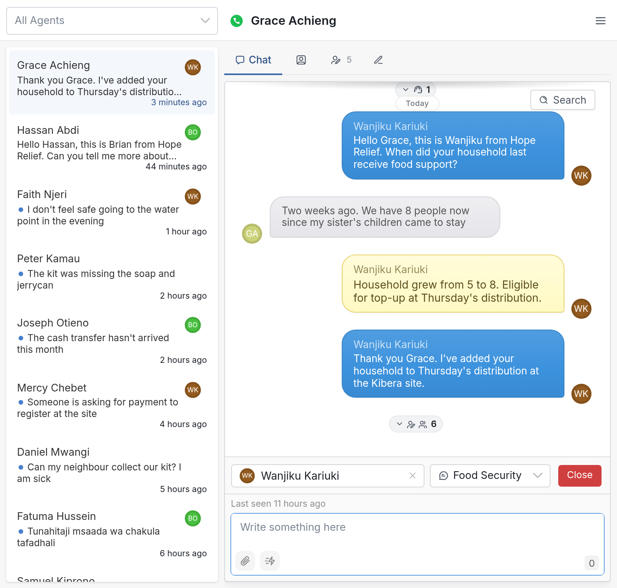Open the assignment history tab showing 5
Viewport: 617px width, 588px height.
click(341, 60)
